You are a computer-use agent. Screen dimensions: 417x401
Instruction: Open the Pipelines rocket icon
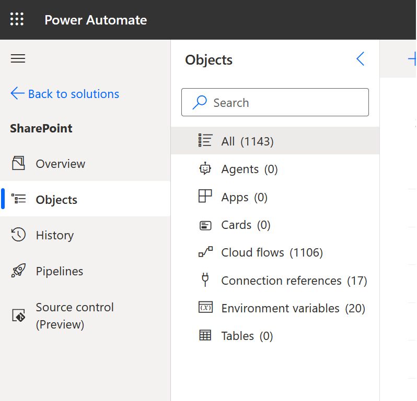[x=18, y=271]
